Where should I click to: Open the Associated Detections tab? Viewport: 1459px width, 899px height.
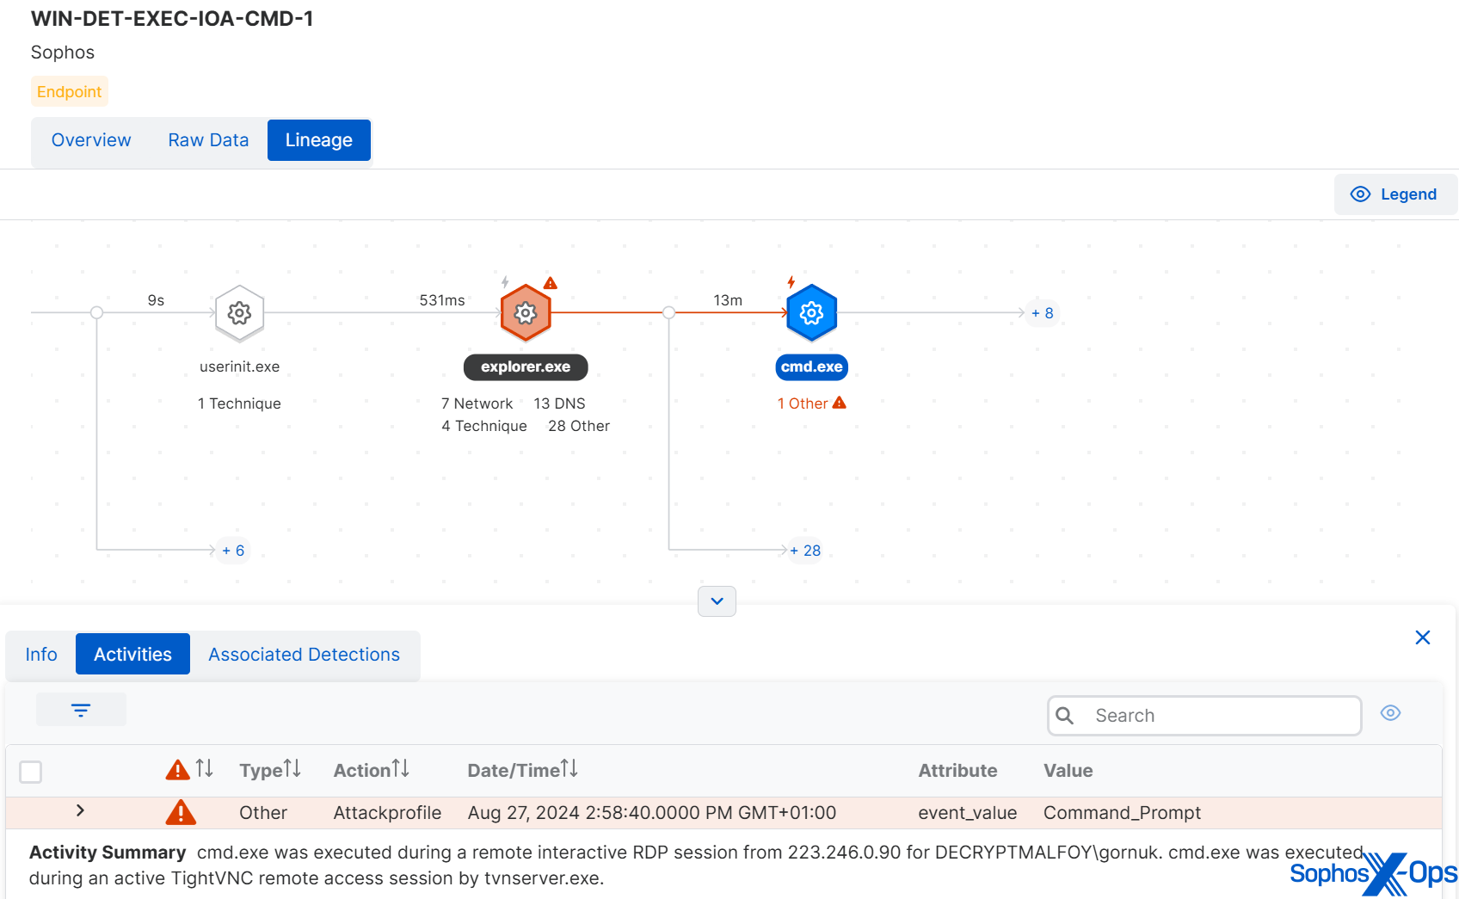tap(304, 655)
